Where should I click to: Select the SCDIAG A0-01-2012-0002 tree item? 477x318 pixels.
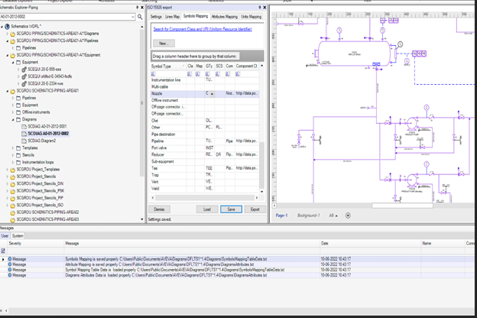click(x=48, y=134)
